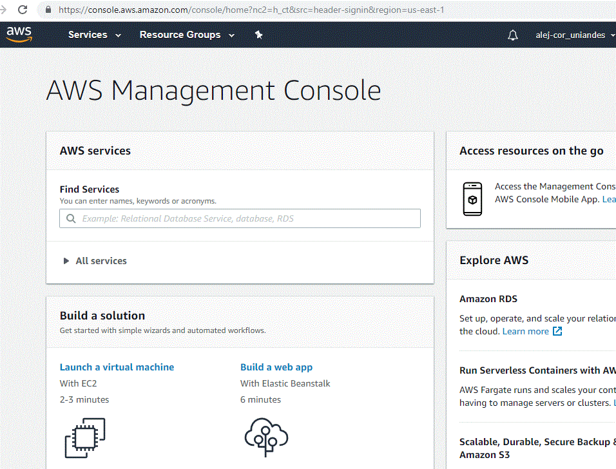Click the browser address URL field

pyautogui.click(x=251, y=10)
